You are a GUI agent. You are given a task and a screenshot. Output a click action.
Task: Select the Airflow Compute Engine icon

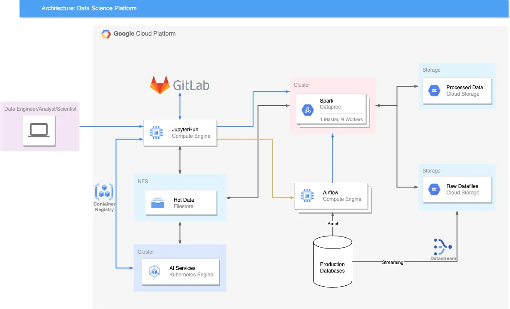(307, 196)
